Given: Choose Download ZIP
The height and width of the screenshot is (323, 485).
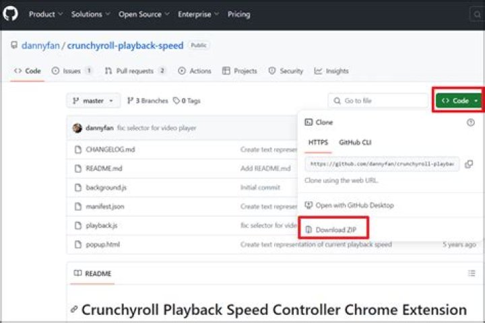Looking at the screenshot, I should coord(331,229).
